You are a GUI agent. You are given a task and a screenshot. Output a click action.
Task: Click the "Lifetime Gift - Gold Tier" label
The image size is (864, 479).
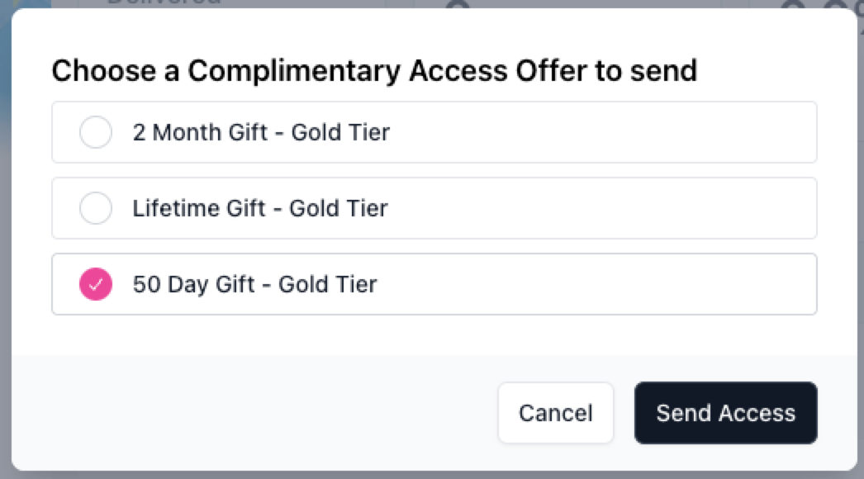(x=260, y=208)
